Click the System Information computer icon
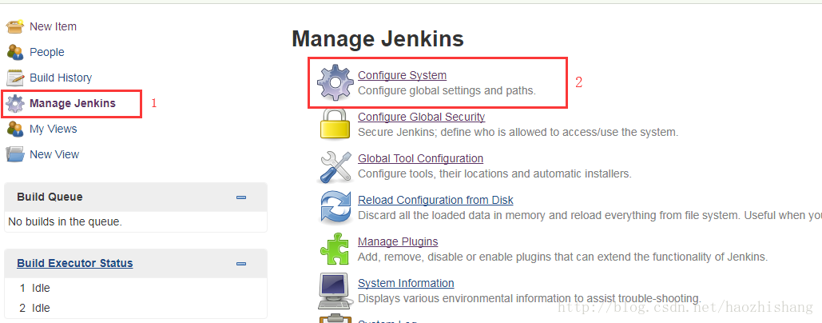This screenshot has height=323, width=822. 335,290
